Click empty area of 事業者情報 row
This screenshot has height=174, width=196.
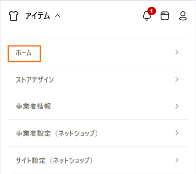pyautogui.click(x=112, y=107)
